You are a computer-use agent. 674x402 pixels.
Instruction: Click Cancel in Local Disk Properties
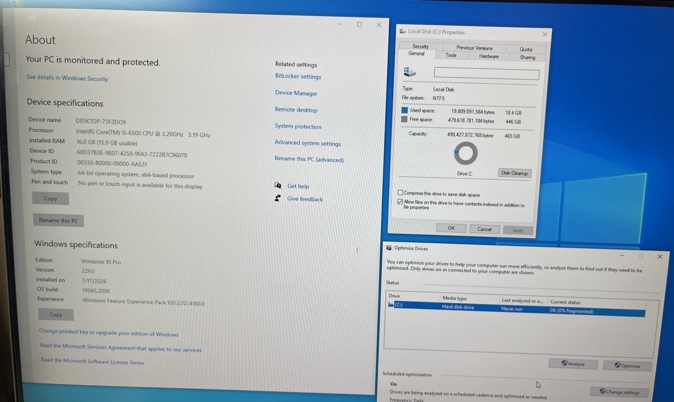tap(484, 229)
